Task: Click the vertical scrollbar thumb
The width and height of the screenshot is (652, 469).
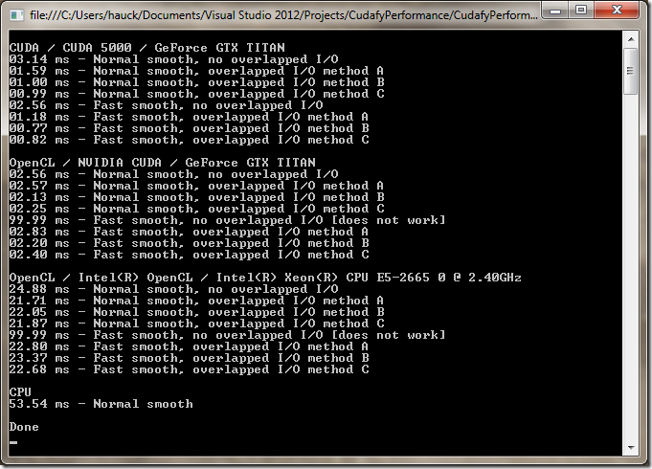Action: pyautogui.click(x=631, y=71)
